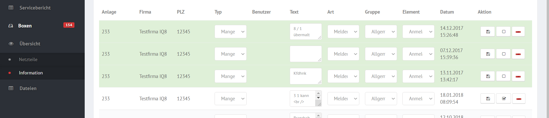The image size is (549, 118).
Task: Select the Information submenu link
Action: [x=31, y=73]
